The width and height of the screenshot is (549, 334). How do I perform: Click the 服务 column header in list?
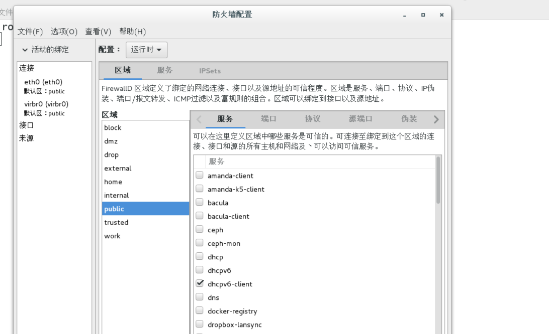320,161
